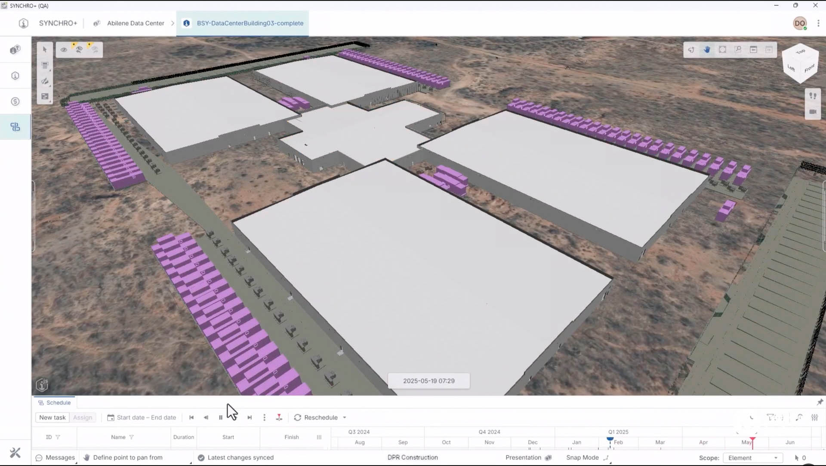Click the Top face of view cube
This screenshot has width=826, height=466.
point(800,52)
